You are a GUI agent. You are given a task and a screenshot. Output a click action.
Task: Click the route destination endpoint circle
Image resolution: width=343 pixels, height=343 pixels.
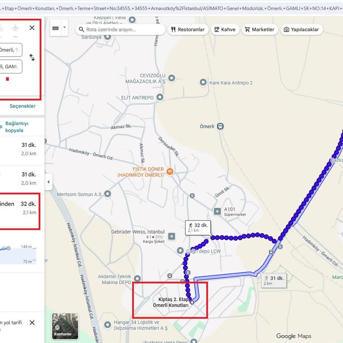coord(192,302)
